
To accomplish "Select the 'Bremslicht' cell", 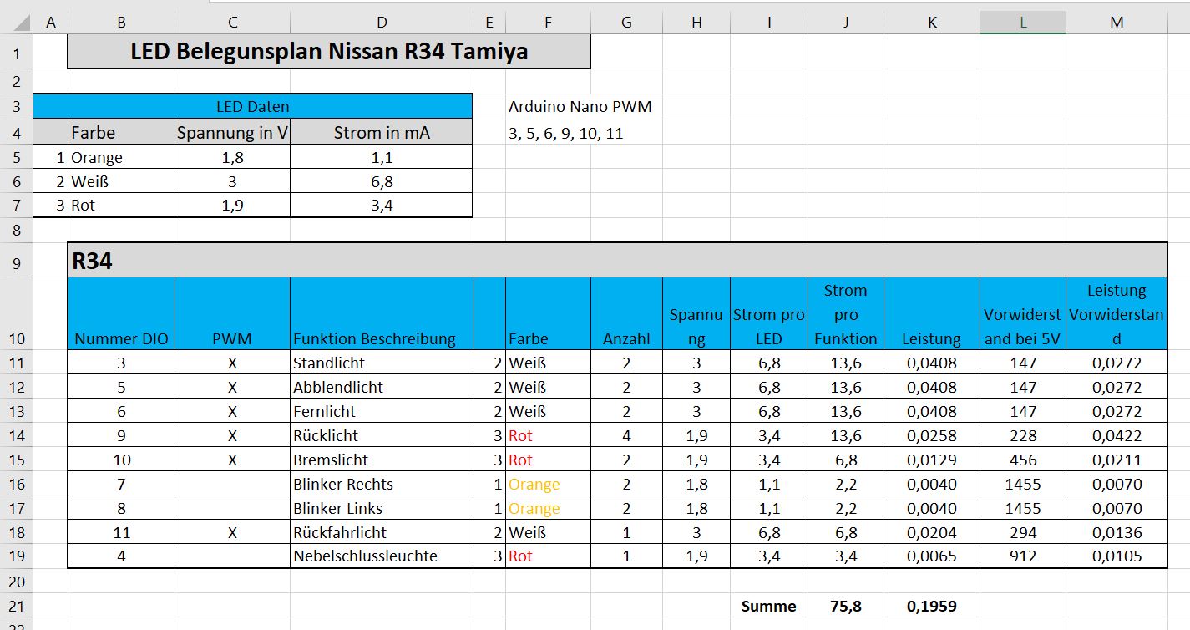I will click(x=382, y=460).
